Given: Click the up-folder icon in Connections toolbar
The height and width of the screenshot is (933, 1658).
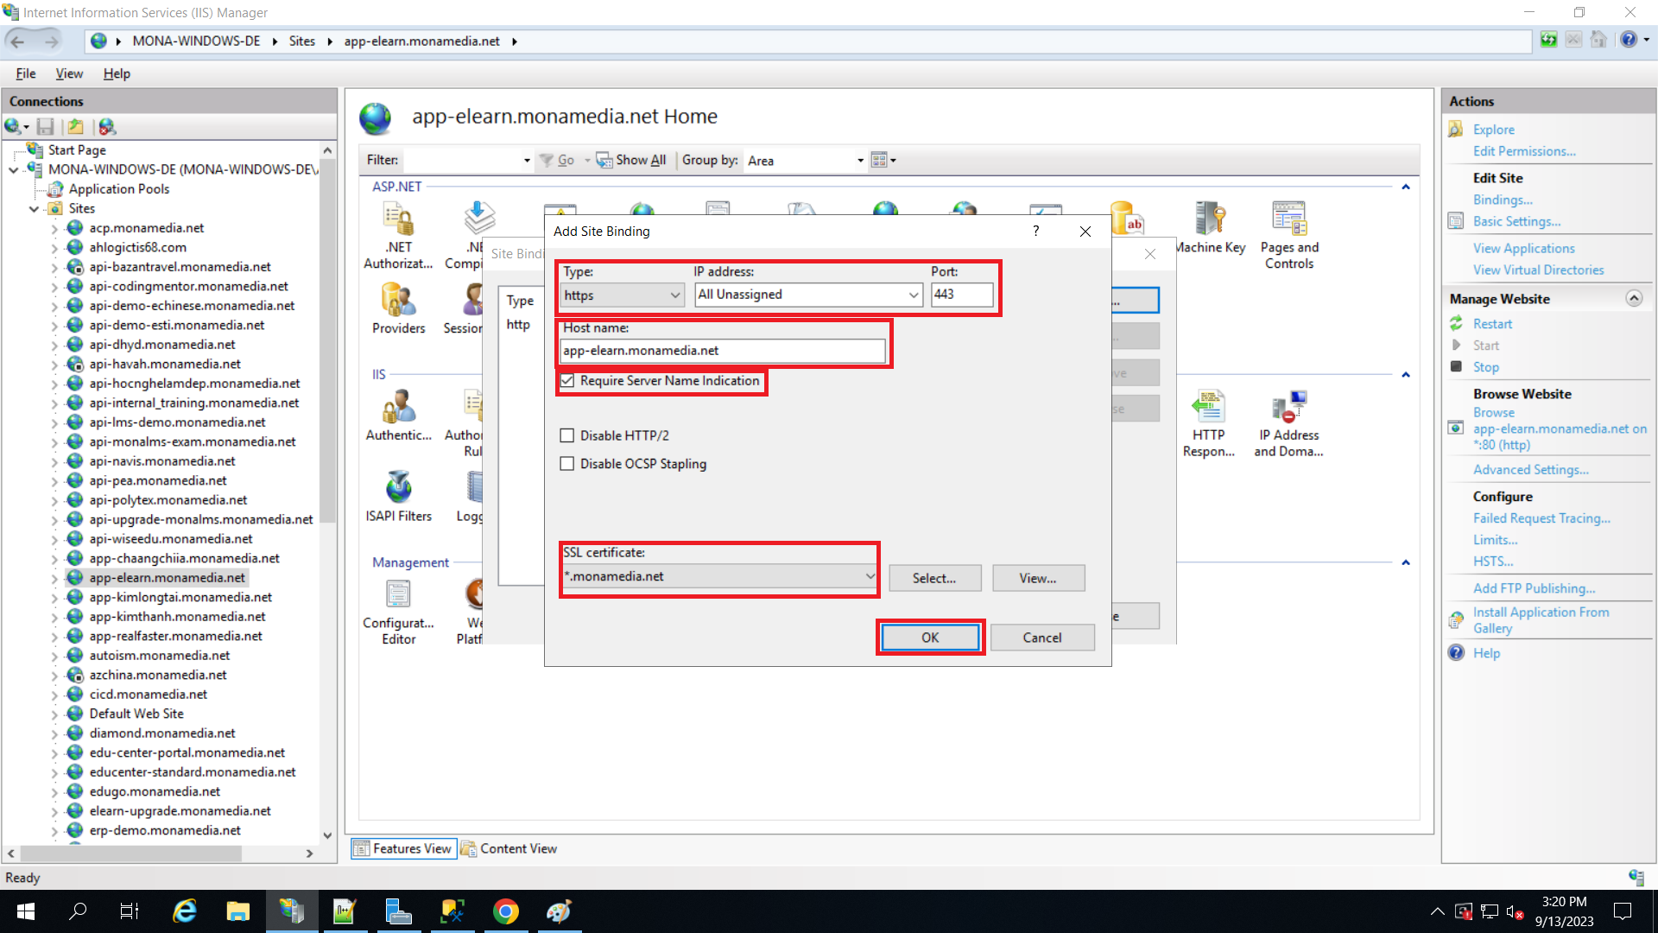Looking at the screenshot, I should (76, 127).
